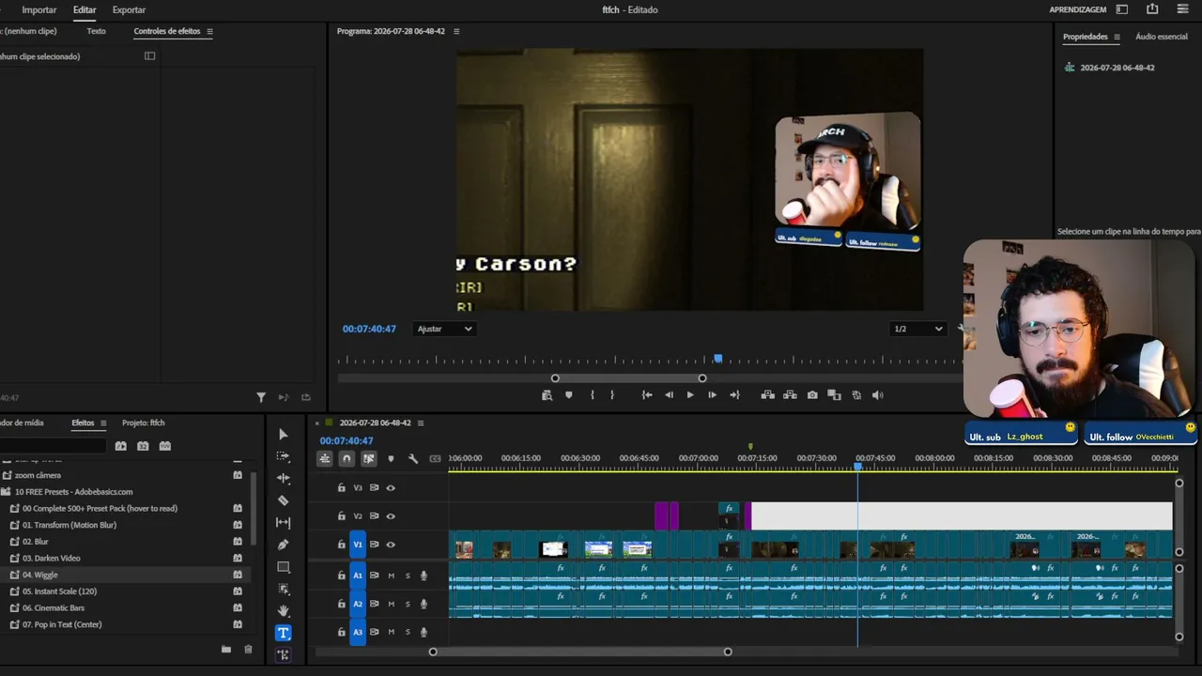Toggle linked selection in timeline
1202x676 pixels.
[x=369, y=459]
